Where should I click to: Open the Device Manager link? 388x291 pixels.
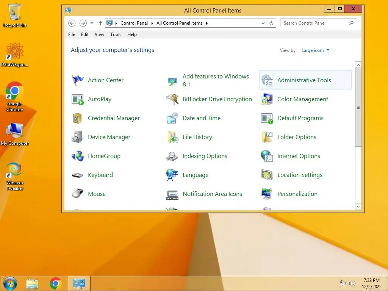109,137
